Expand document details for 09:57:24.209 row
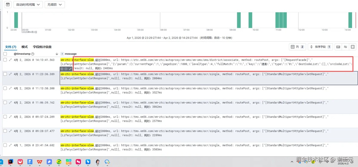Viewport: 358px width, 167px height. point(10,117)
